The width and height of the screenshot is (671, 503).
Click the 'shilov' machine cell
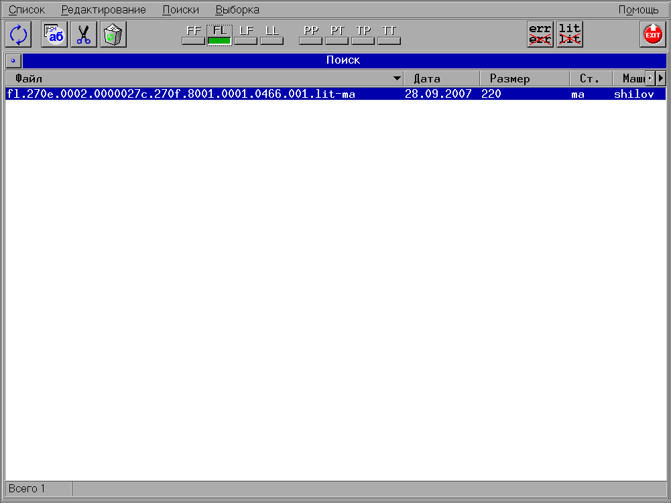[x=634, y=94]
